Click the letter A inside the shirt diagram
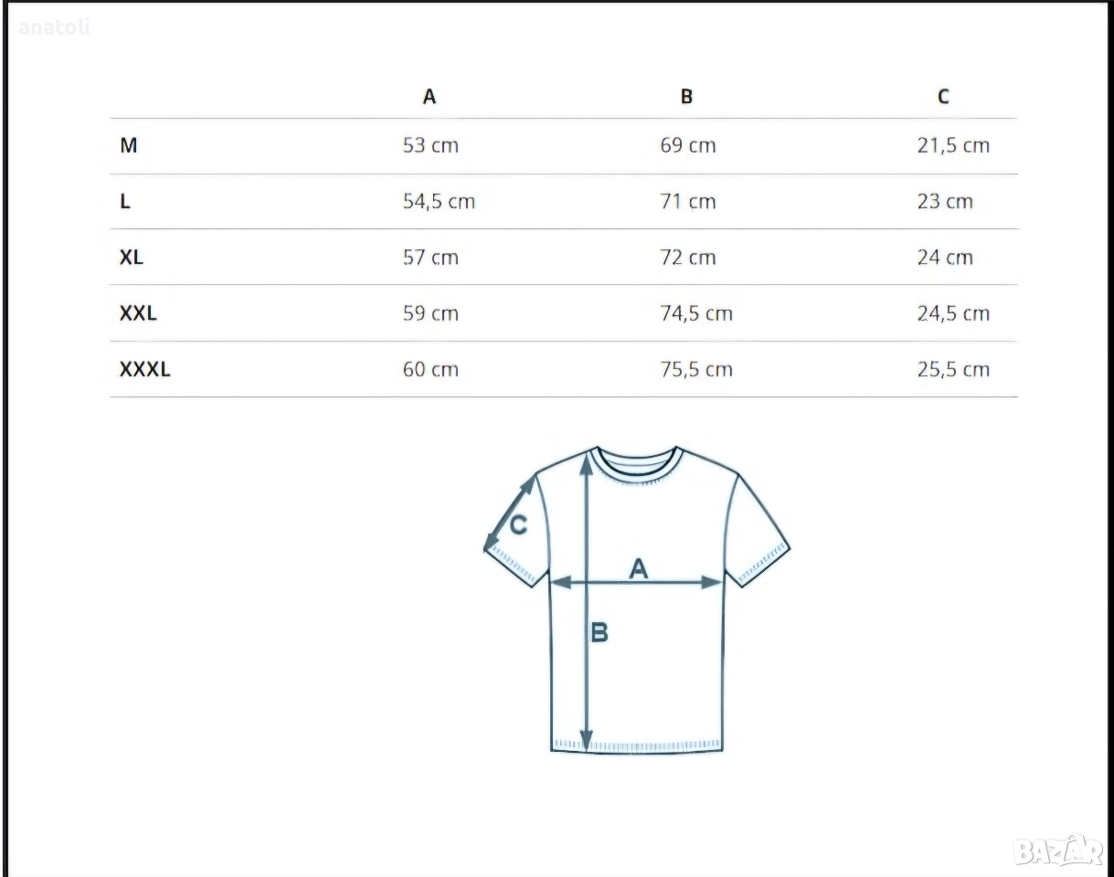 (x=638, y=568)
